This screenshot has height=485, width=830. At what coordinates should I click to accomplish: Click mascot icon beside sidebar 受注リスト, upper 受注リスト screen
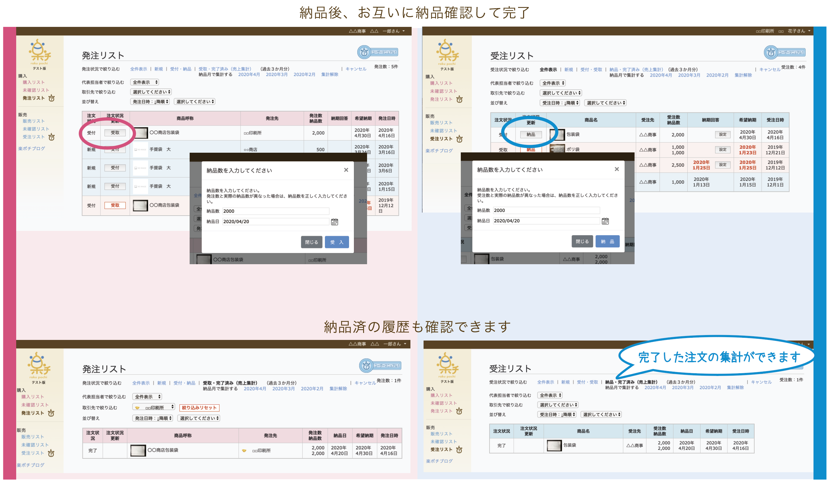(460, 139)
